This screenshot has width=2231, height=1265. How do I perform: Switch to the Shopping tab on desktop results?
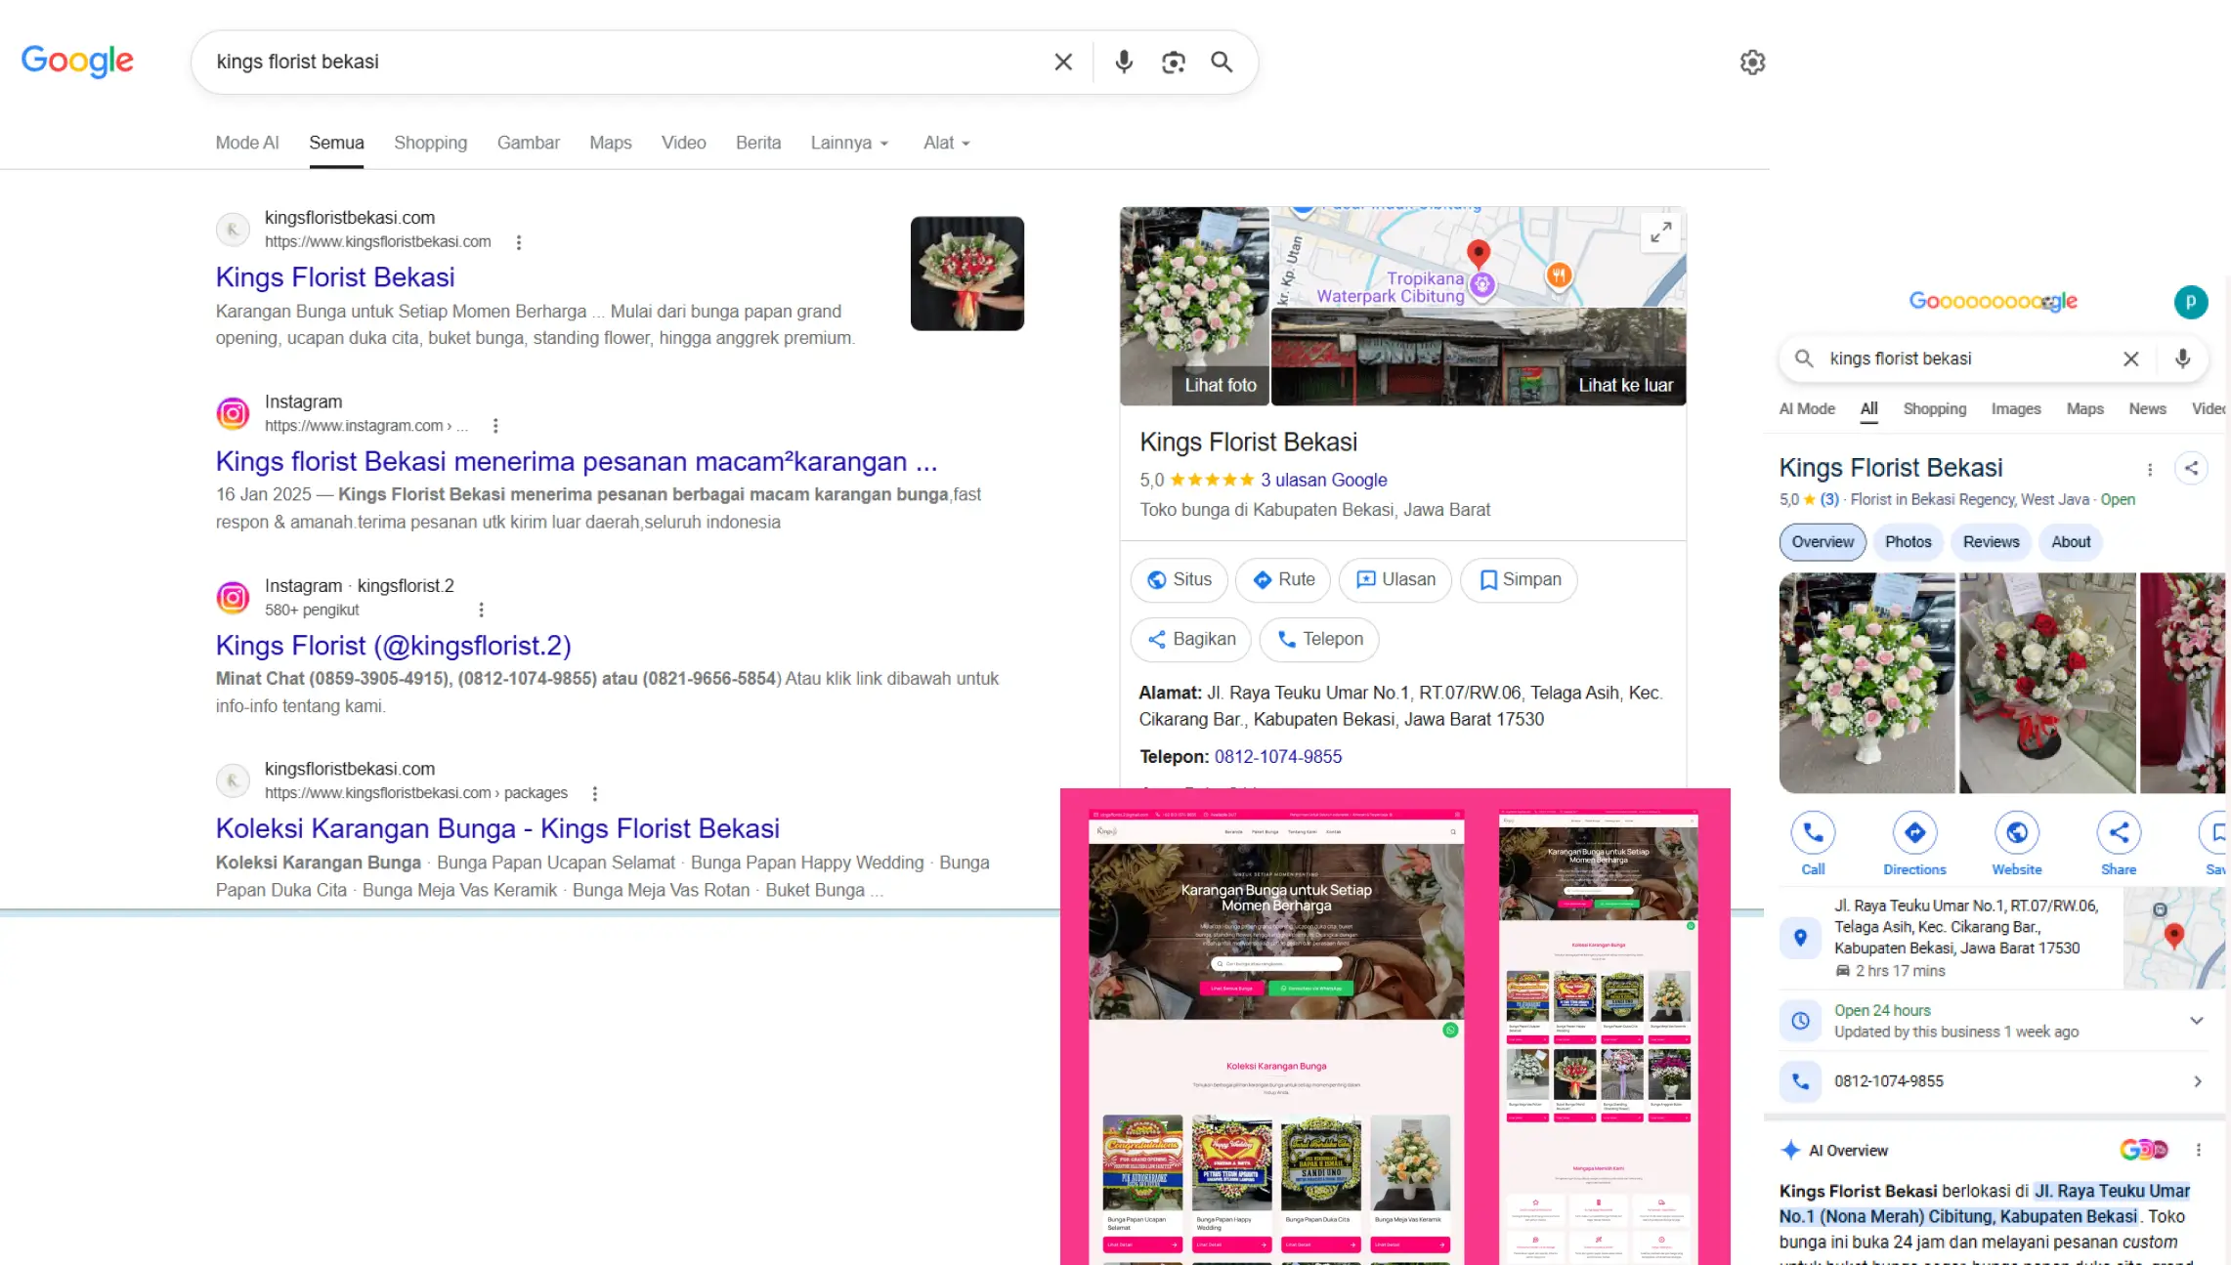[430, 143]
